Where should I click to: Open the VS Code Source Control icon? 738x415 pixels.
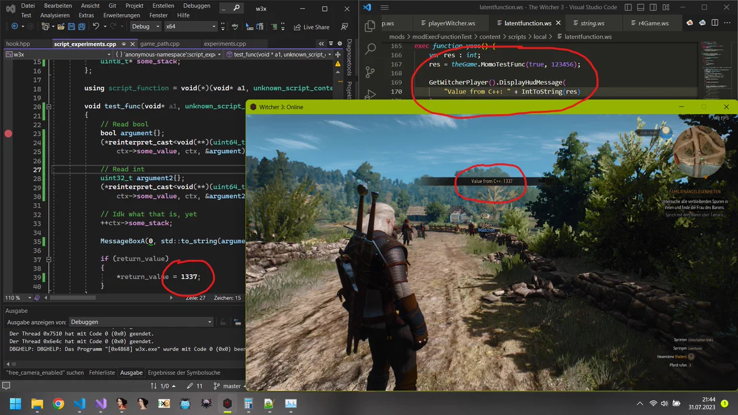[370, 73]
